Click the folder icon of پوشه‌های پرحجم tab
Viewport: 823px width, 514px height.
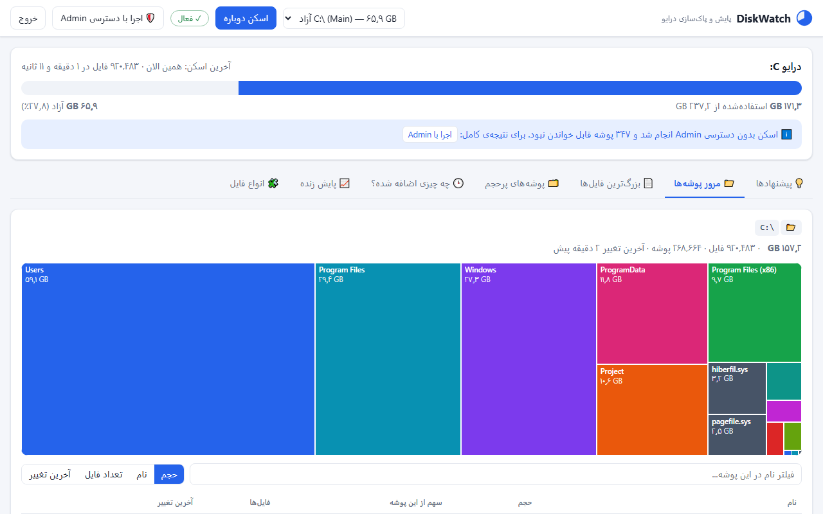pyautogui.click(x=553, y=183)
